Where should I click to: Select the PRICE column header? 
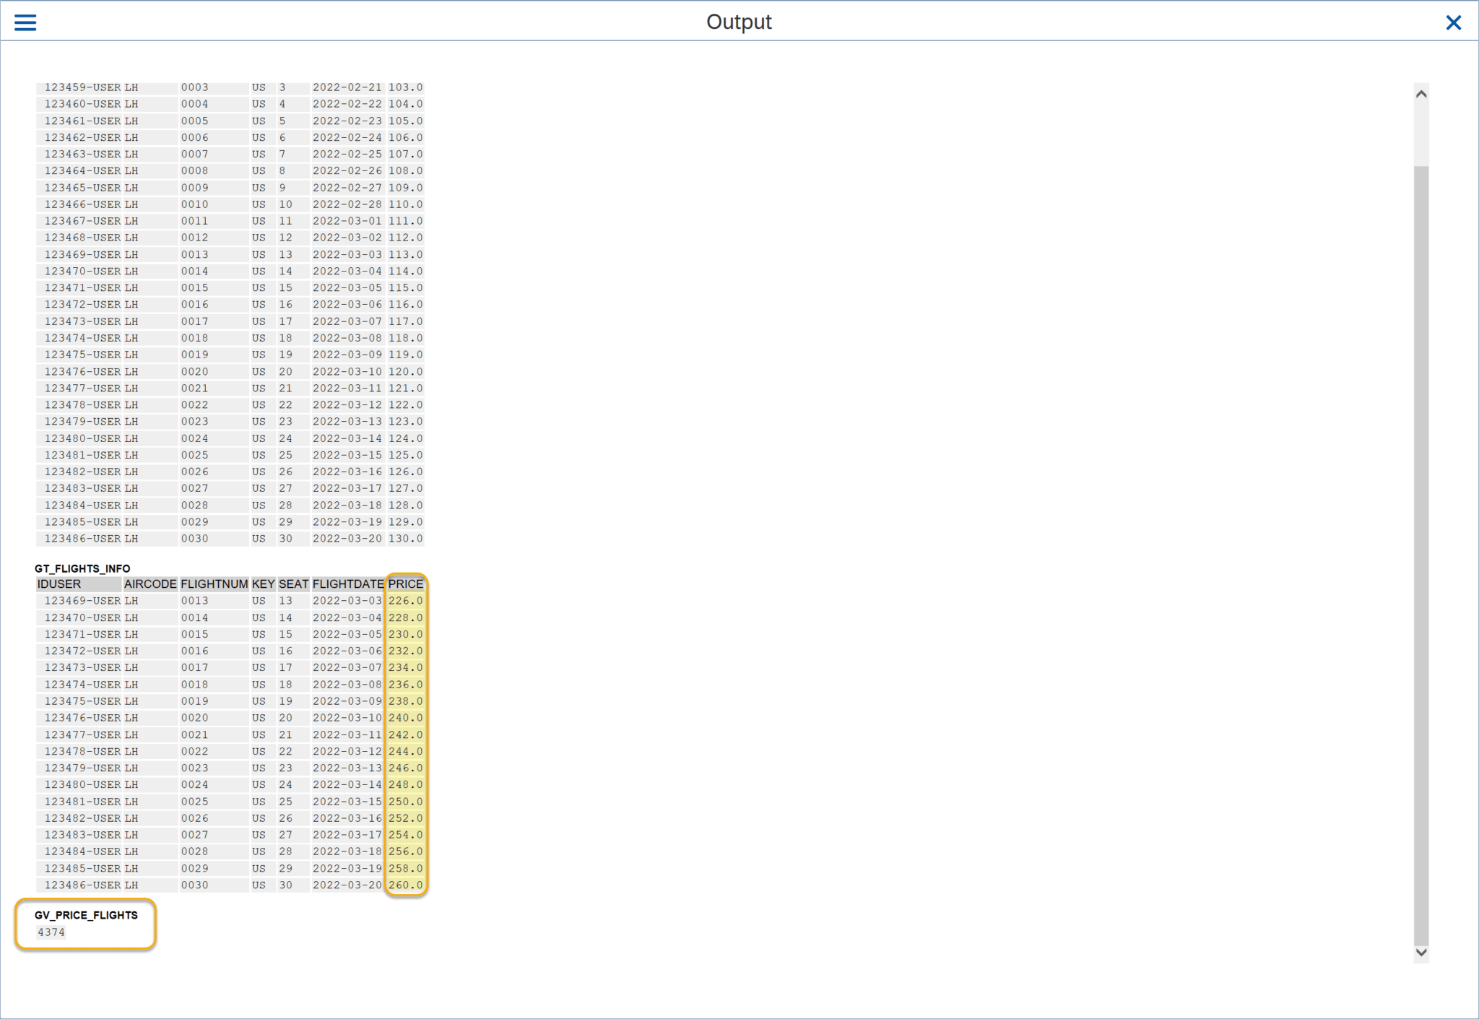tap(404, 584)
